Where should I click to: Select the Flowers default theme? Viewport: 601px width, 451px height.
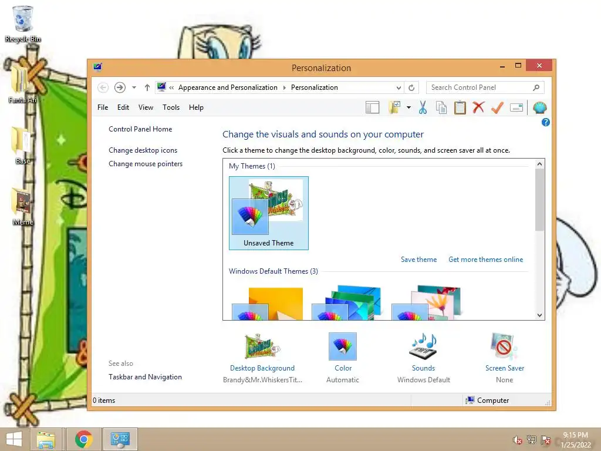coord(426,303)
